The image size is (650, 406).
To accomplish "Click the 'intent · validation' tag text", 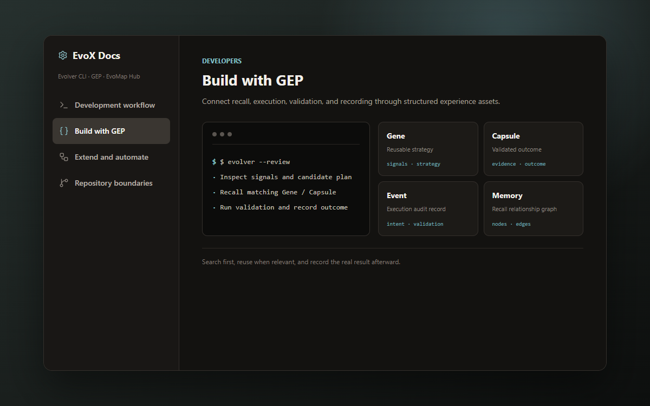I will 415,224.
